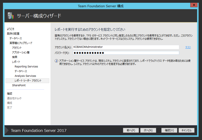This screenshot has height=140, width=202.
Task: Select the レポート リーダー アカウント step
Action: [x=27, y=81]
